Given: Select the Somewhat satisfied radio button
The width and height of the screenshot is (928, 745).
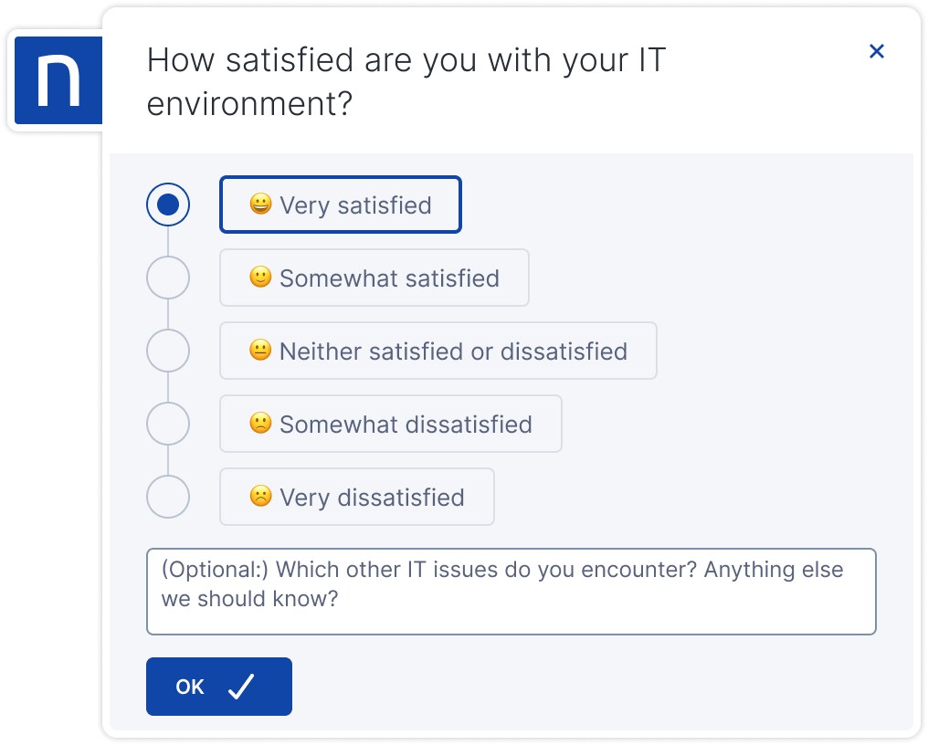Looking at the screenshot, I should coord(168,278).
